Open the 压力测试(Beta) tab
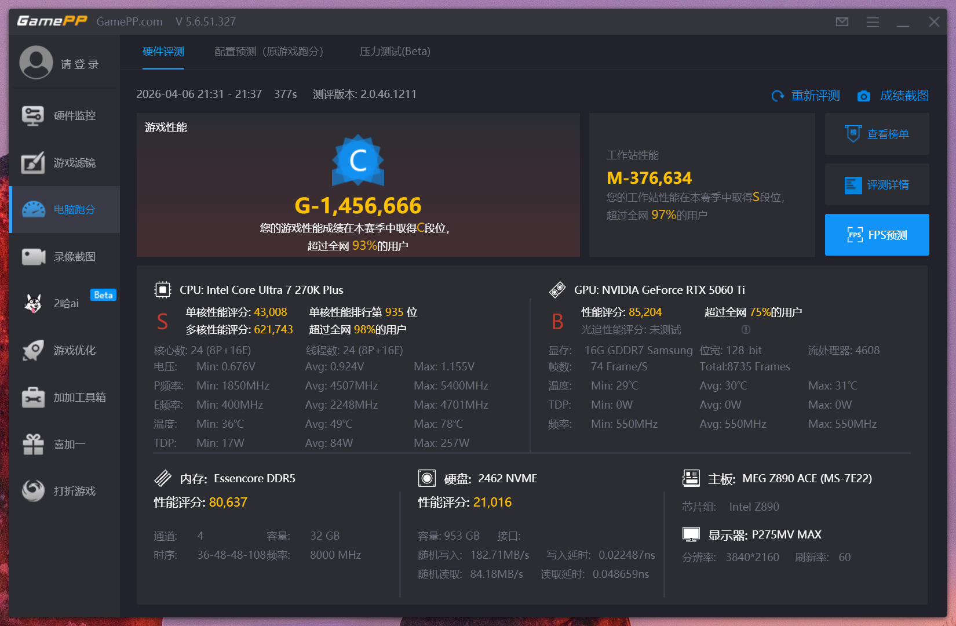This screenshot has height=626, width=956. click(395, 52)
